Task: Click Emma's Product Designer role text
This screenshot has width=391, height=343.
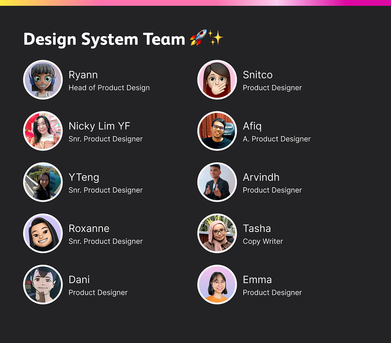Action: [272, 293]
